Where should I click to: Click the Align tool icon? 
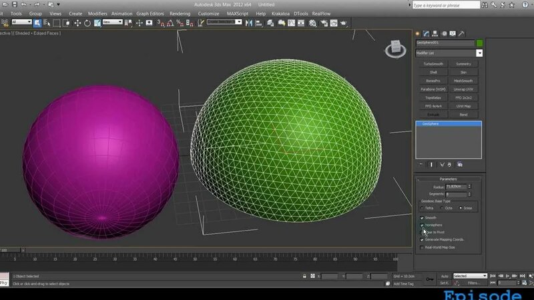tap(259, 23)
